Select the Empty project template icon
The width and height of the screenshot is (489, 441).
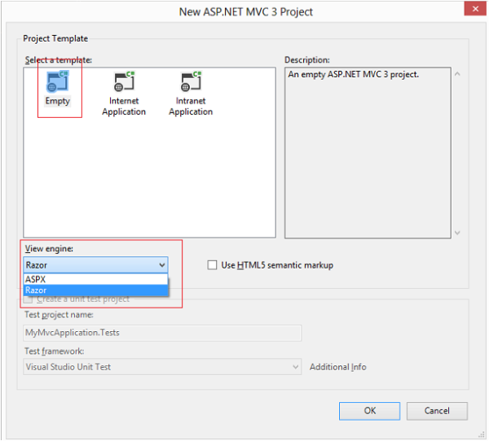pyautogui.click(x=57, y=82)
